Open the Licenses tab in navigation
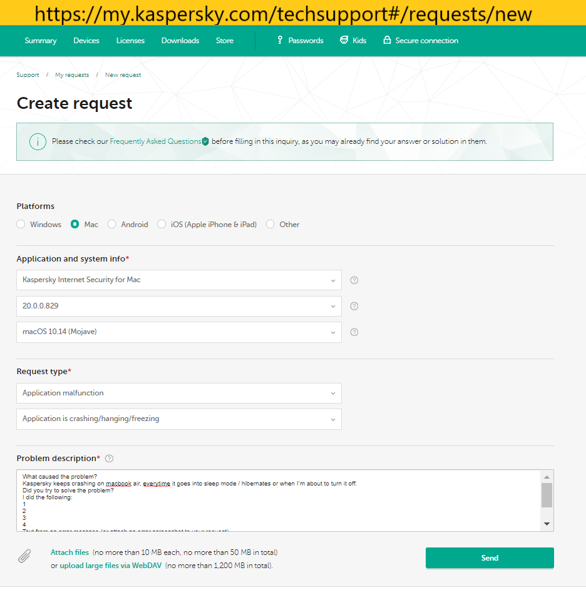The height and width of the screenshot is (595, 586). [x=130, y=41]
